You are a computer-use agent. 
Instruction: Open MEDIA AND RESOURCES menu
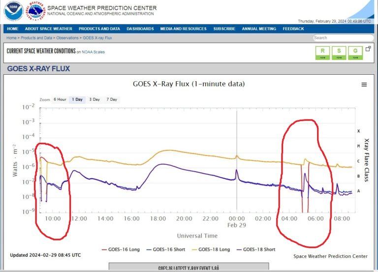coord(183,29)
